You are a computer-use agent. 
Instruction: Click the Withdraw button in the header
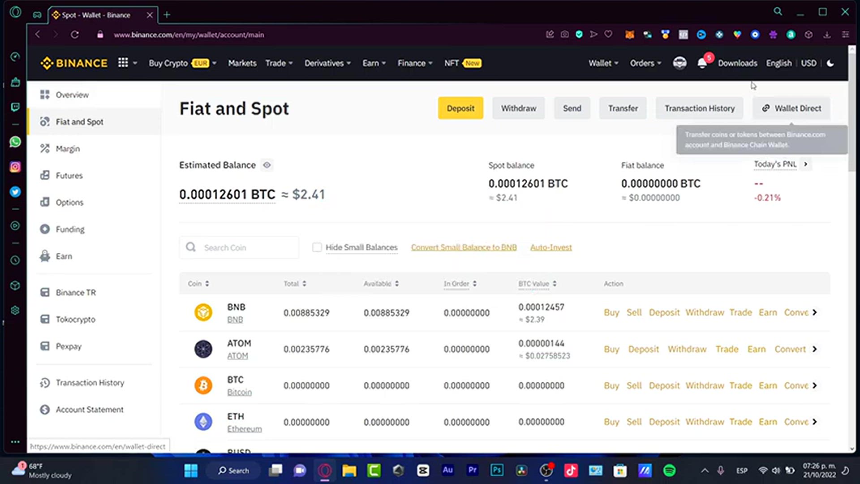pyautogui.click(x=519, y=108)
